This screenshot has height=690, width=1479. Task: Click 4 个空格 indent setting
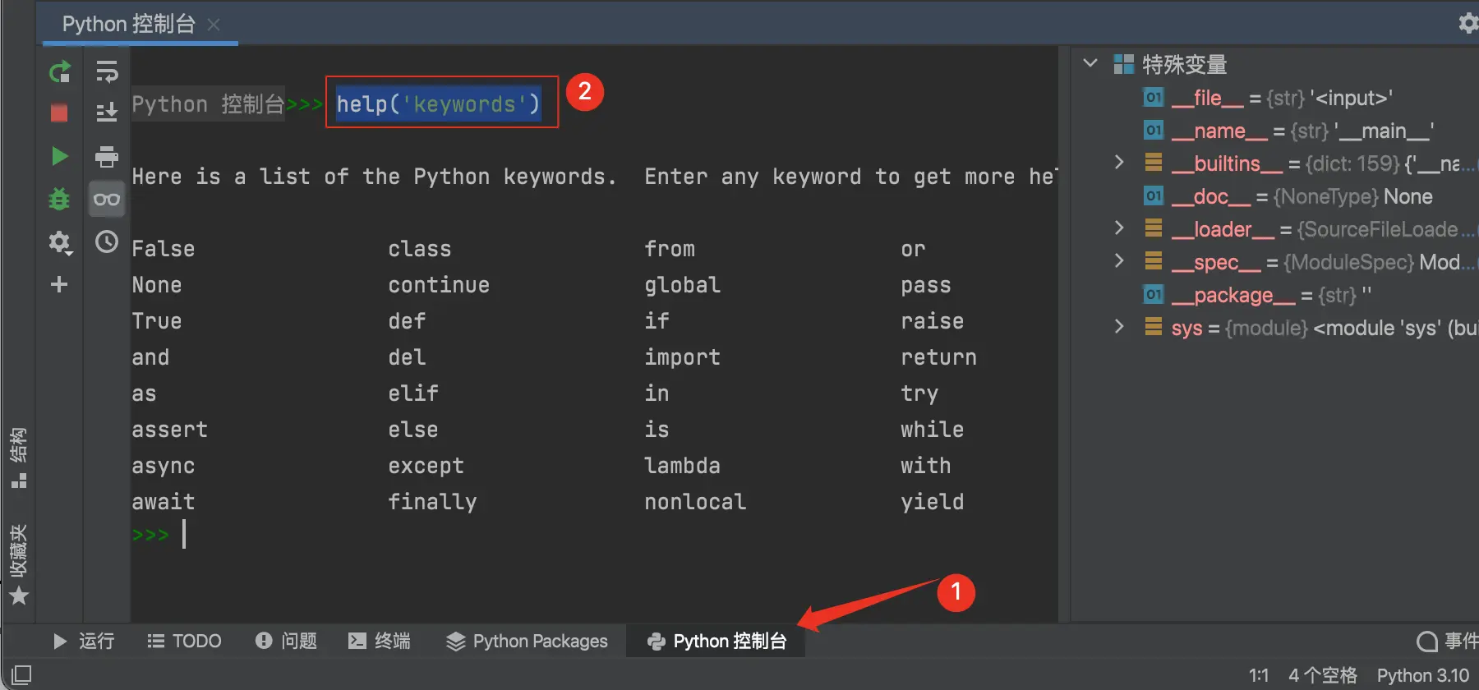(1323, 675)
